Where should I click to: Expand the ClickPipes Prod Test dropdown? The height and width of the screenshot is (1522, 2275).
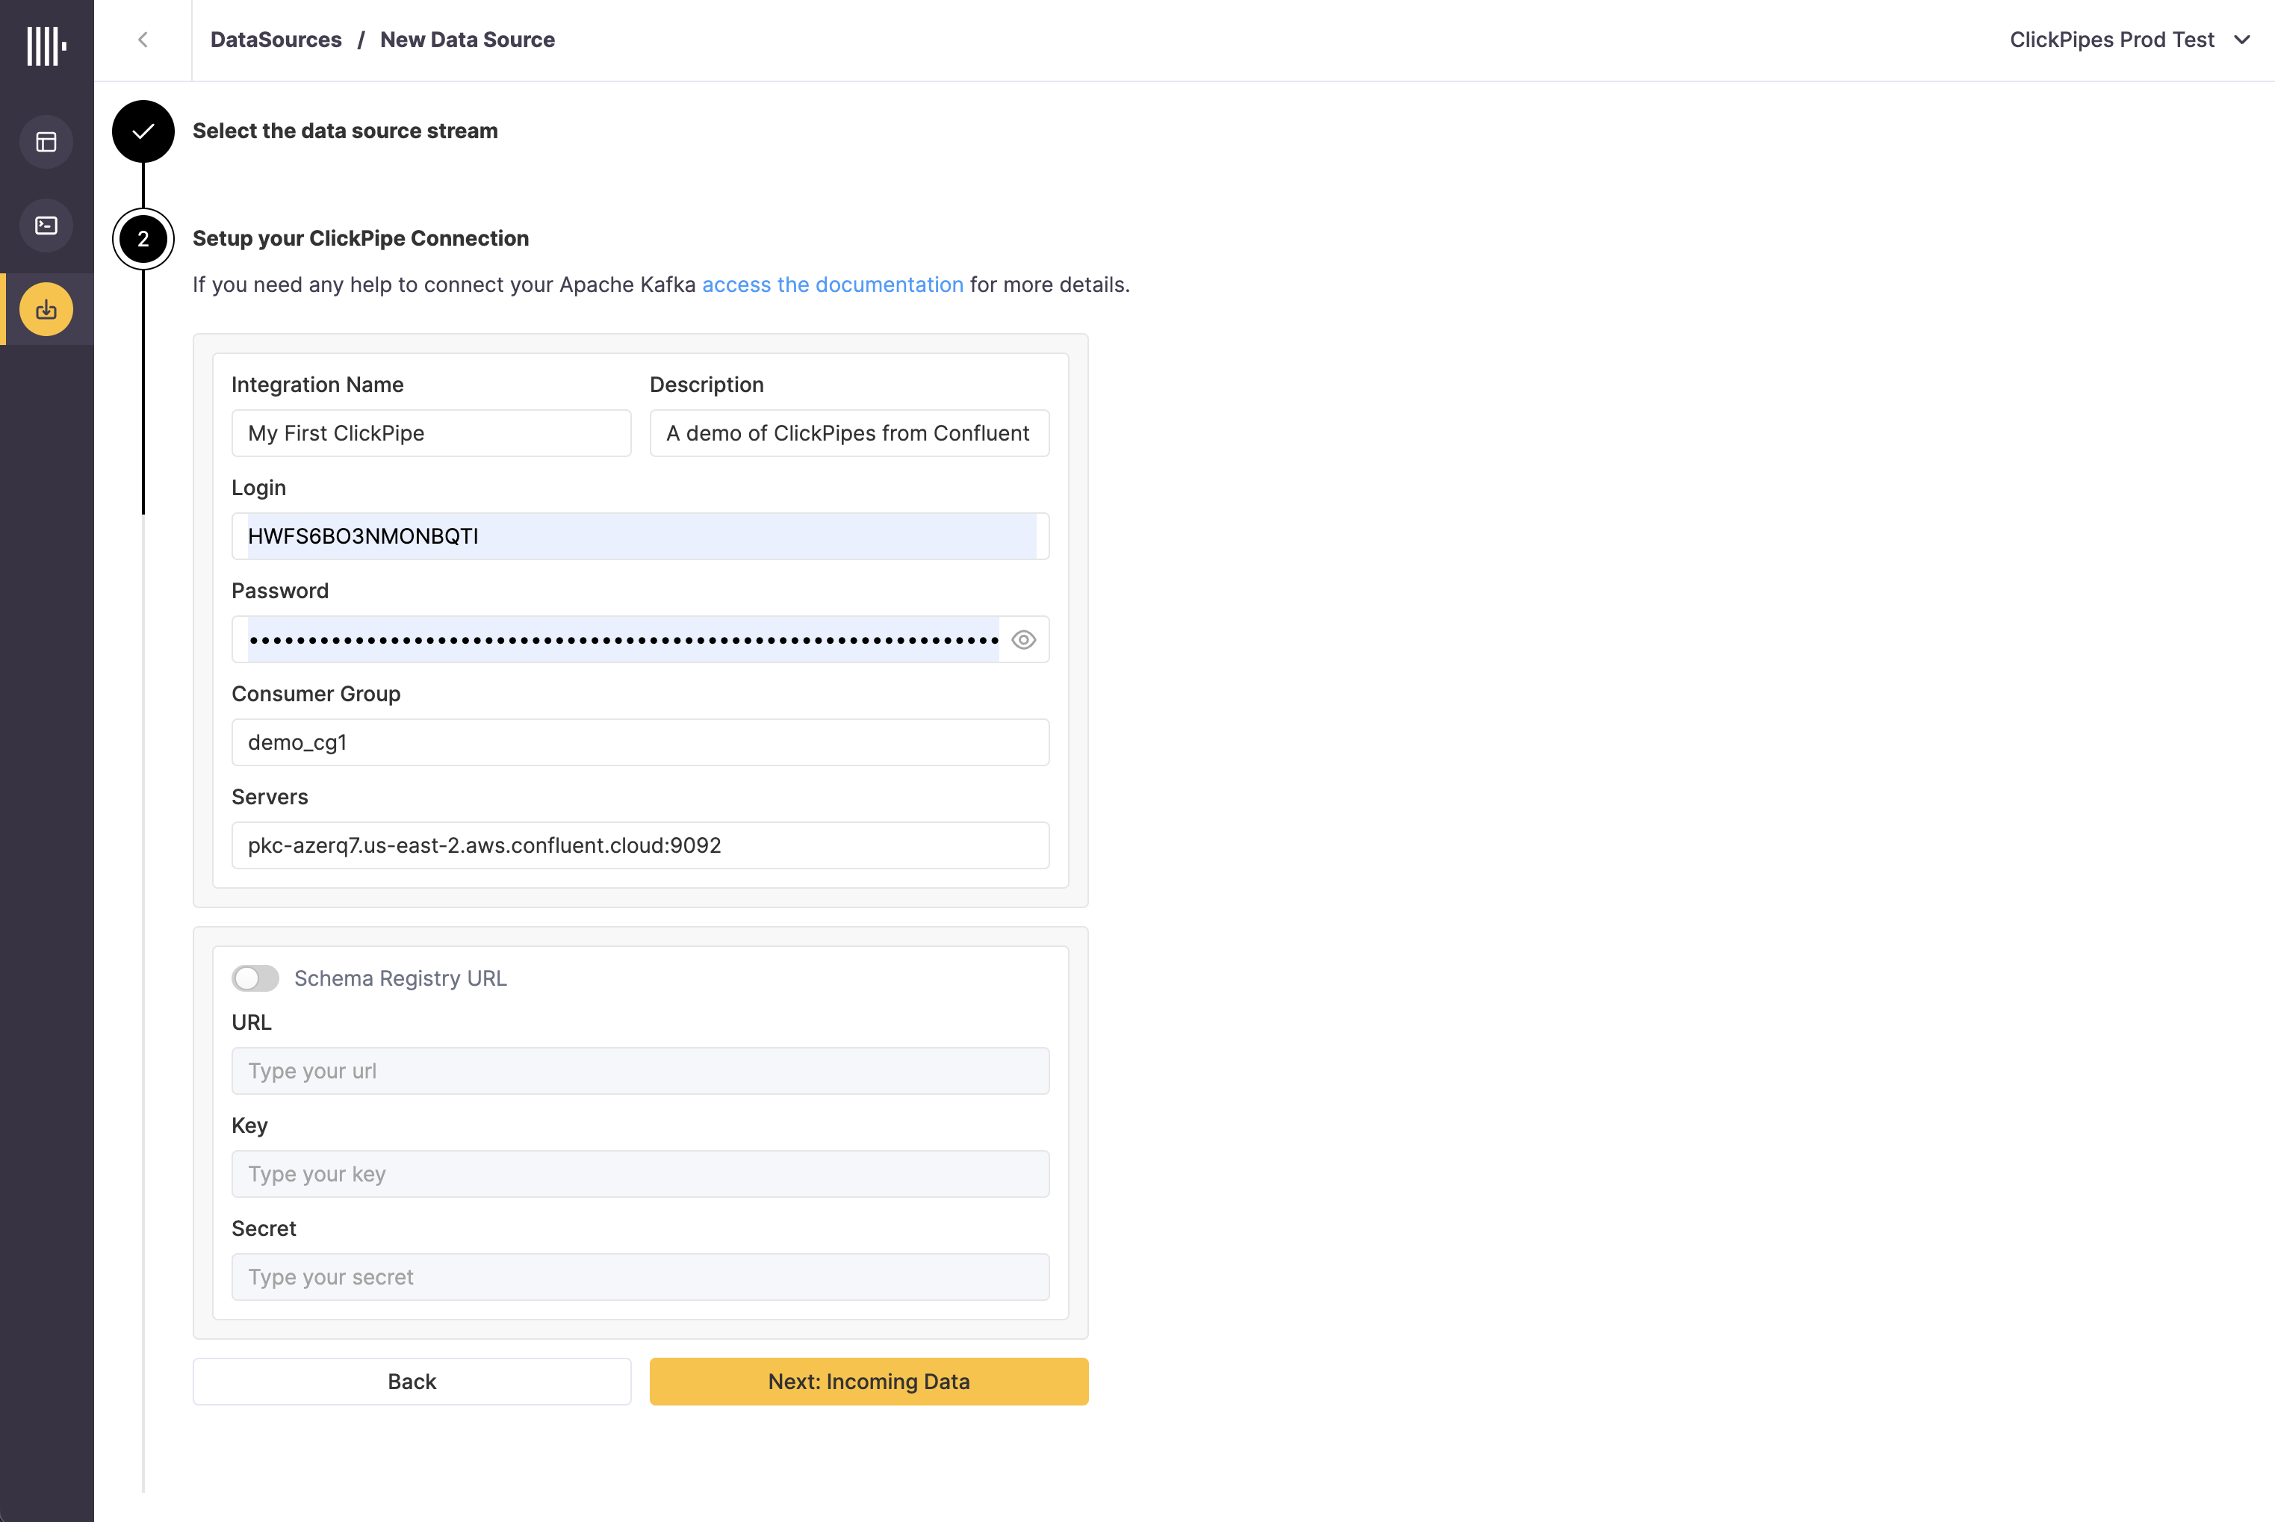tap(2129, 40)
